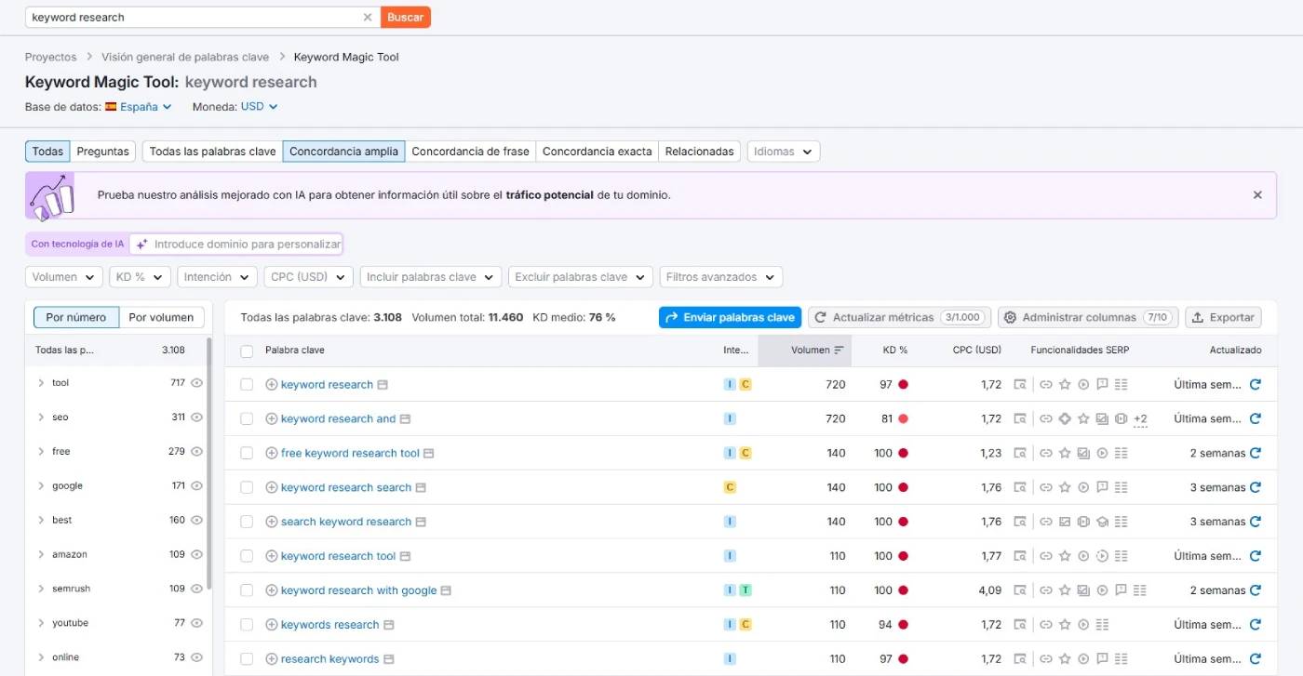Click inside the keyword search input field
Image resolution: width=1303 pixels, height=676 pixels.
coord(186,17)
